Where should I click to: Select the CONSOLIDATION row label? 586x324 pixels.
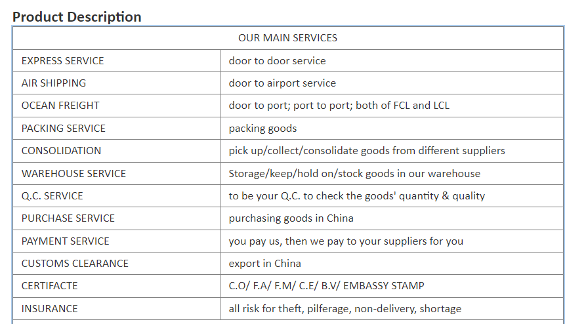tap(61, 151)
